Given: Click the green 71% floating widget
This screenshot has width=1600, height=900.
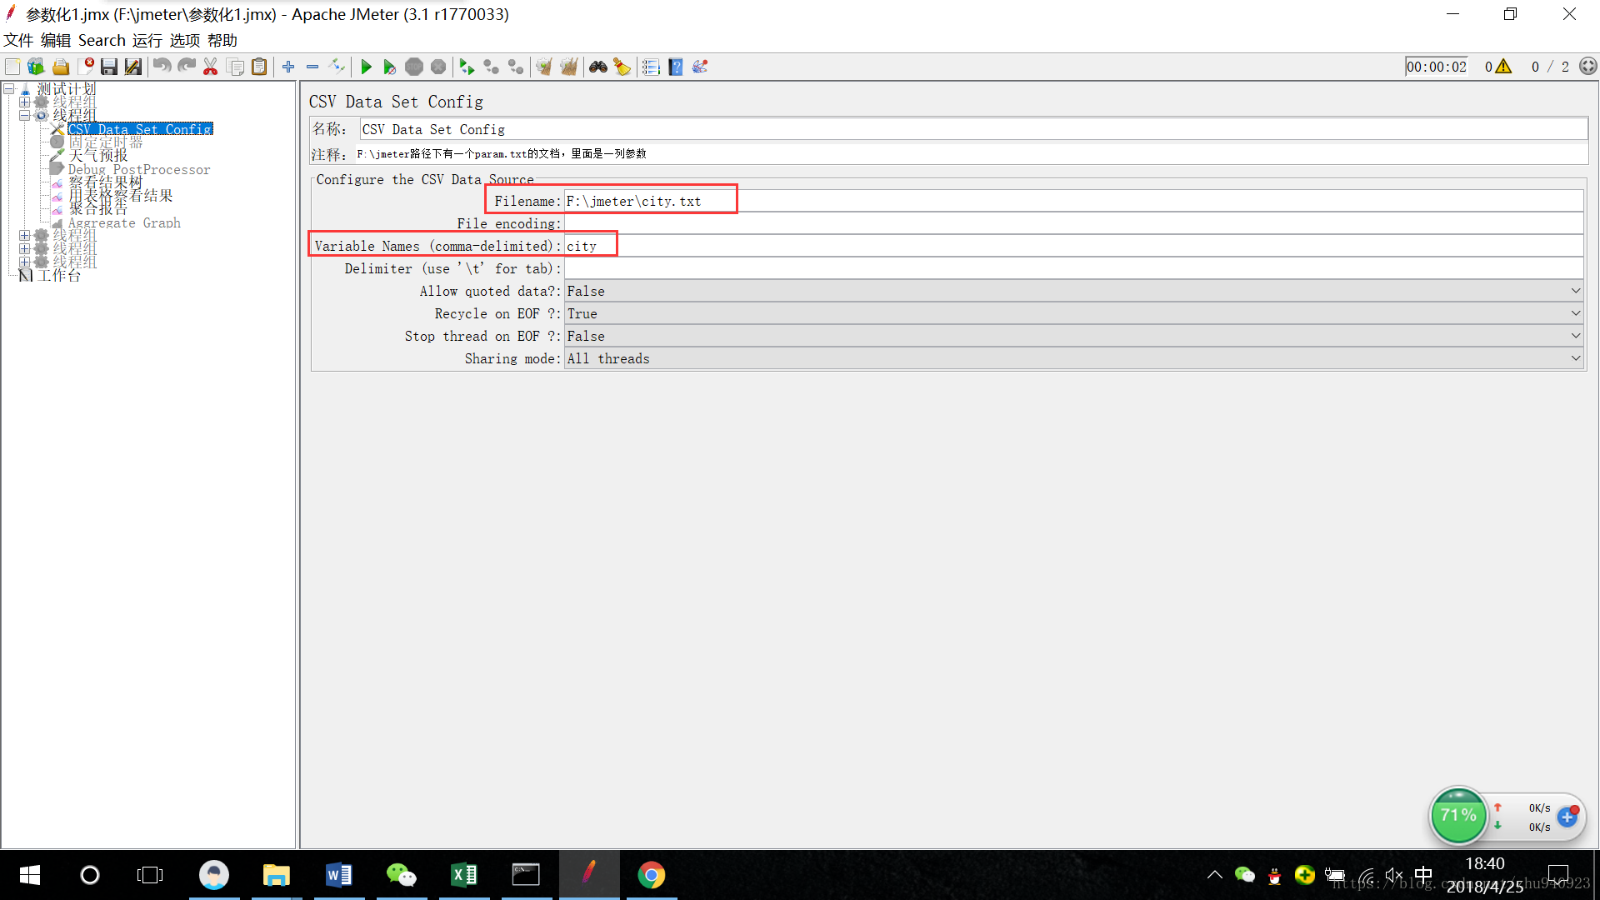Looking at the screenshot, I should [1458, 816].
